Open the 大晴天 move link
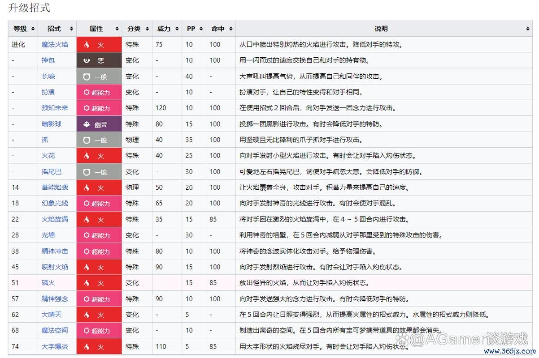539x358 pixels. coord(52,315)
